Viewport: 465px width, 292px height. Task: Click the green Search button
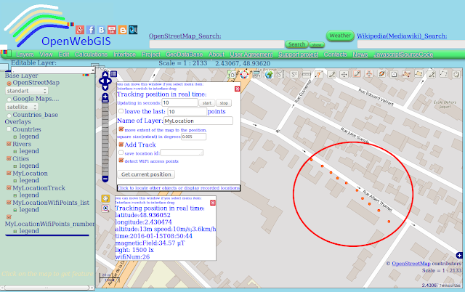296,44
